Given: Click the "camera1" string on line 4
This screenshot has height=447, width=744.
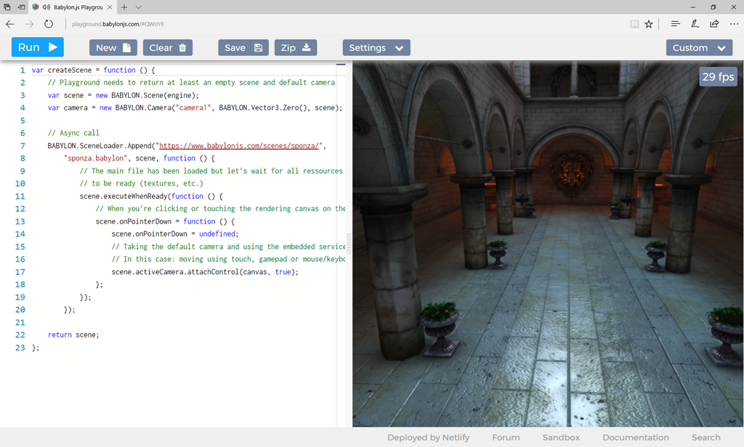Looking at the screenshot, I should 193,107.
